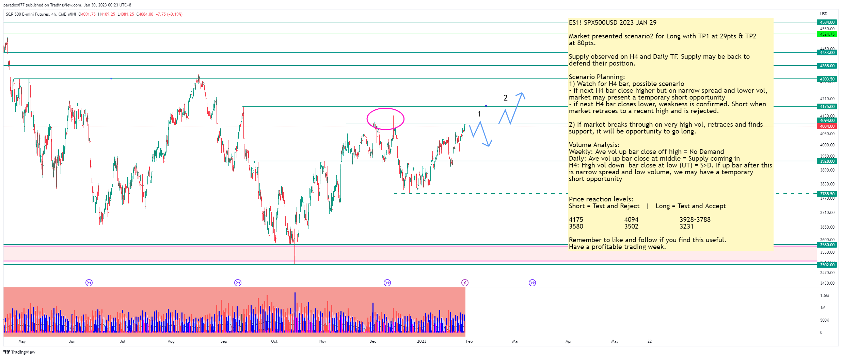This screenshot has width=842, height=358.
Task: Click the 4433.00 price level label
Action: tap(827, 53)
